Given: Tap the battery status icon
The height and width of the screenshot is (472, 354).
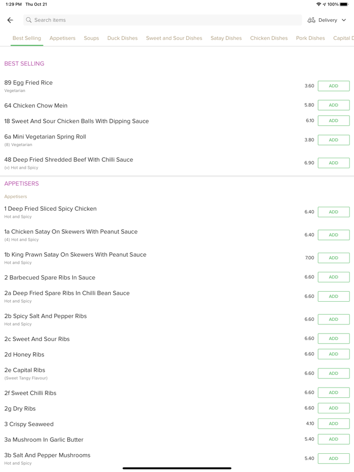Looking at the screenshot, I should pyautogui.click(x=344, y=4).
